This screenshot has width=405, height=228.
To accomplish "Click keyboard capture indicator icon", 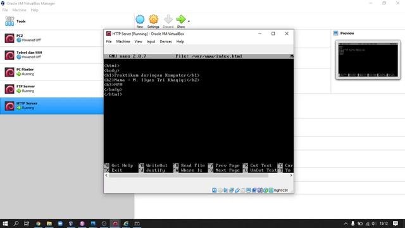I will pyautogui.click(x=271, y=190).
